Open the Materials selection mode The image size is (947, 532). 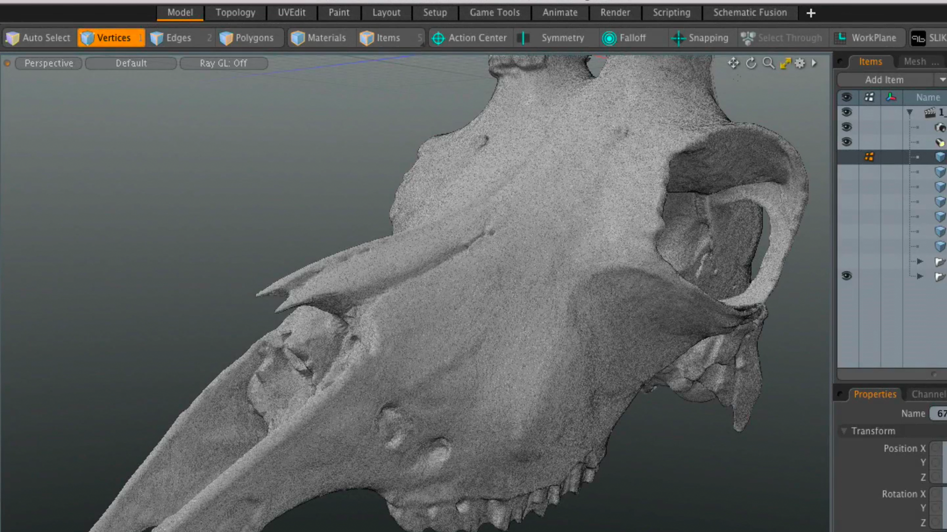point(298,37)
